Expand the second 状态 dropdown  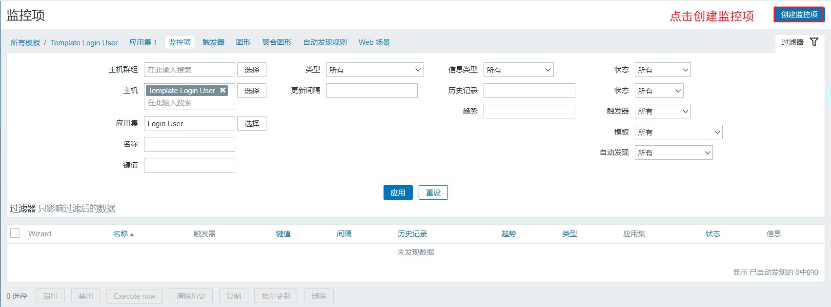(x=659, y=91)
